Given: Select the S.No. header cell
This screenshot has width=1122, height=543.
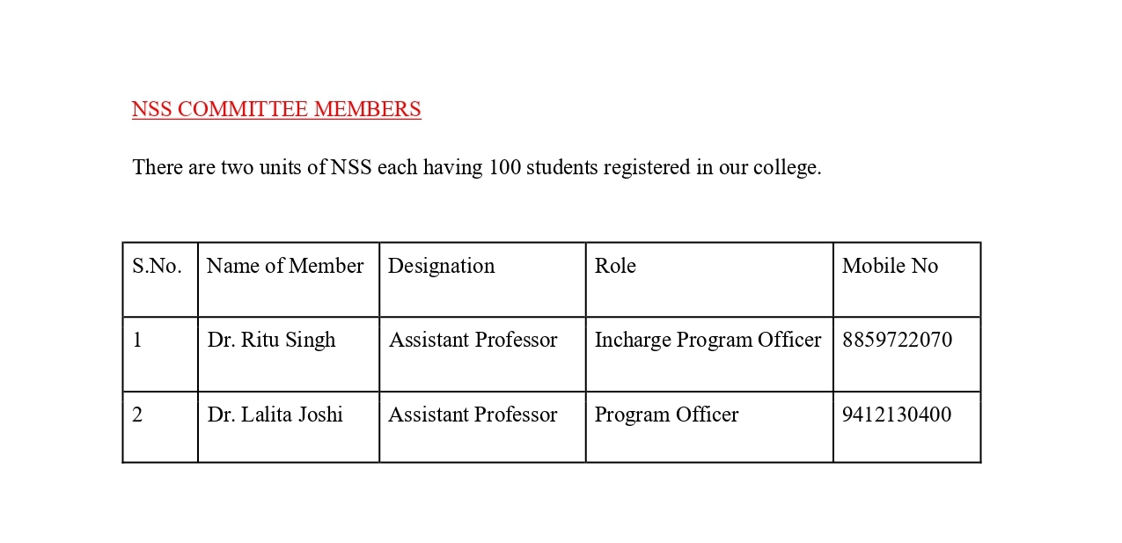Looking at the screenshot, I should click(x=160, y=280).
